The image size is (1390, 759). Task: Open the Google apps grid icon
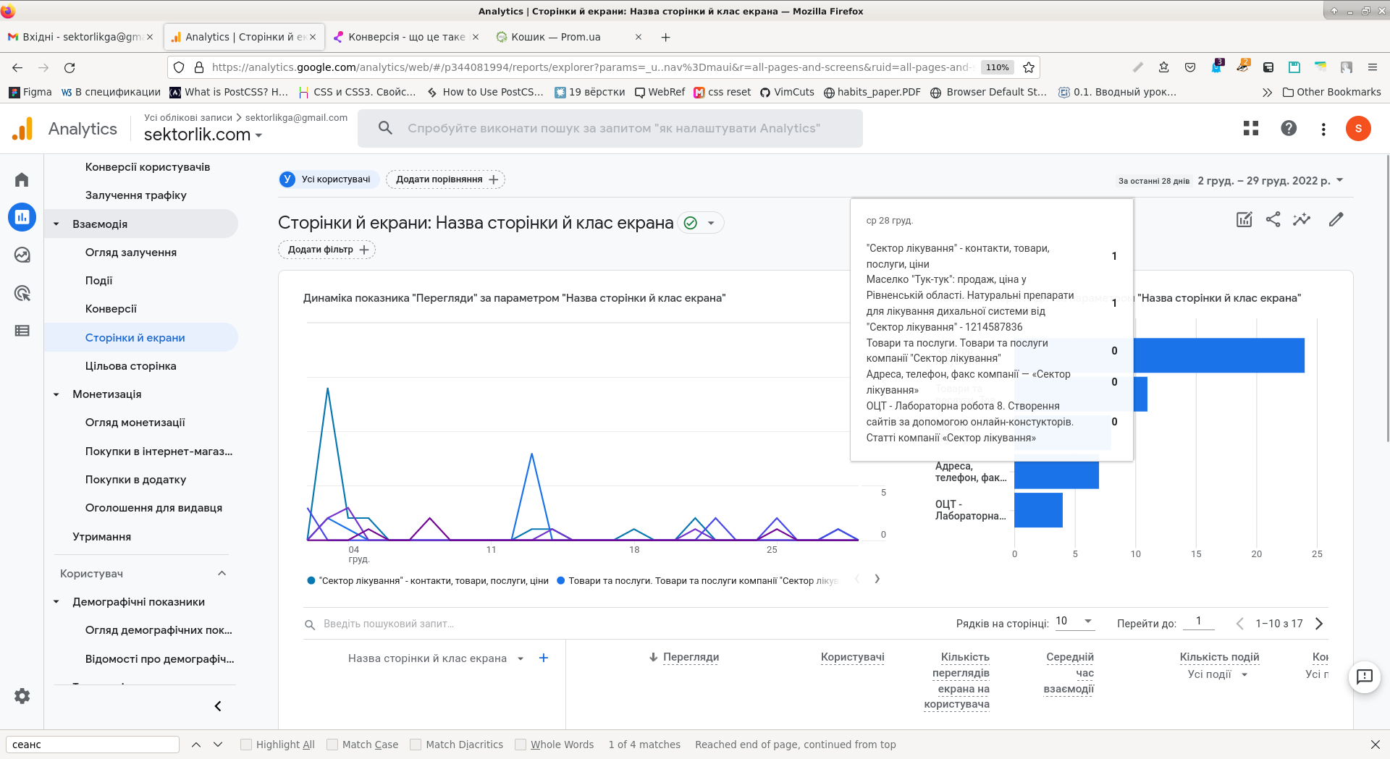1250,128
